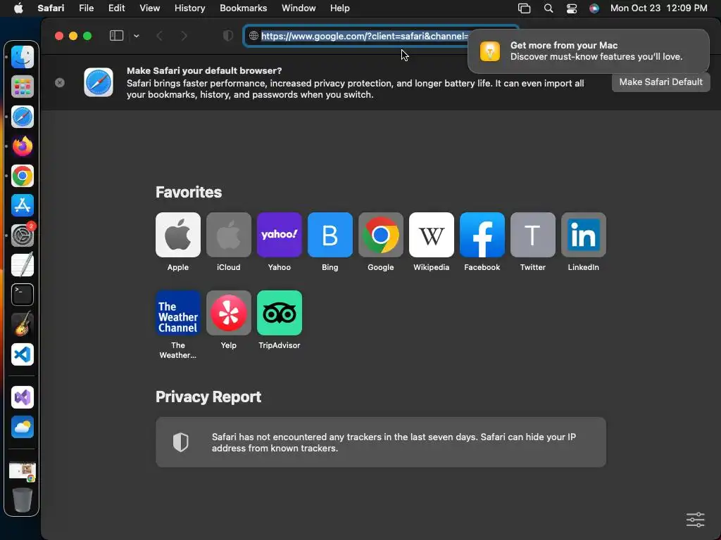Open the Facebook favorite tile
The image size is (721, 540).
point(482,235)
